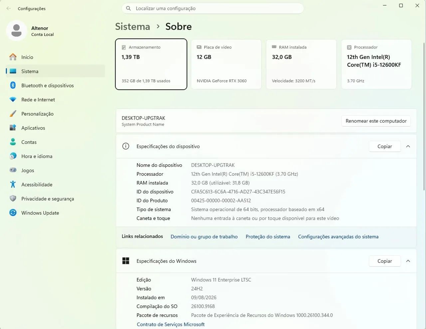Click the info icon beside Especificações do dispositivo
The width and height of the screenshot is (426, 329).
(126, 146)
